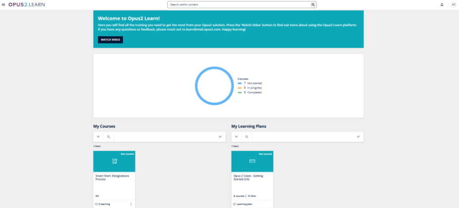The height and width of the screenshot is (208, 459).
Task: Open the My Courses sort options
Action: click(x=220, y=137)
